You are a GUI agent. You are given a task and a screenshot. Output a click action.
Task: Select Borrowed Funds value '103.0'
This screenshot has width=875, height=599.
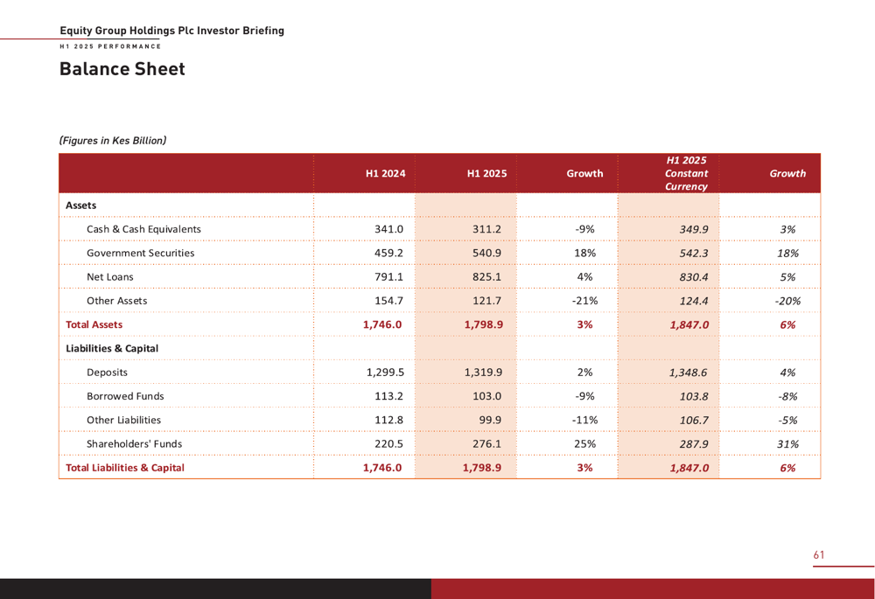pos(486,396)
